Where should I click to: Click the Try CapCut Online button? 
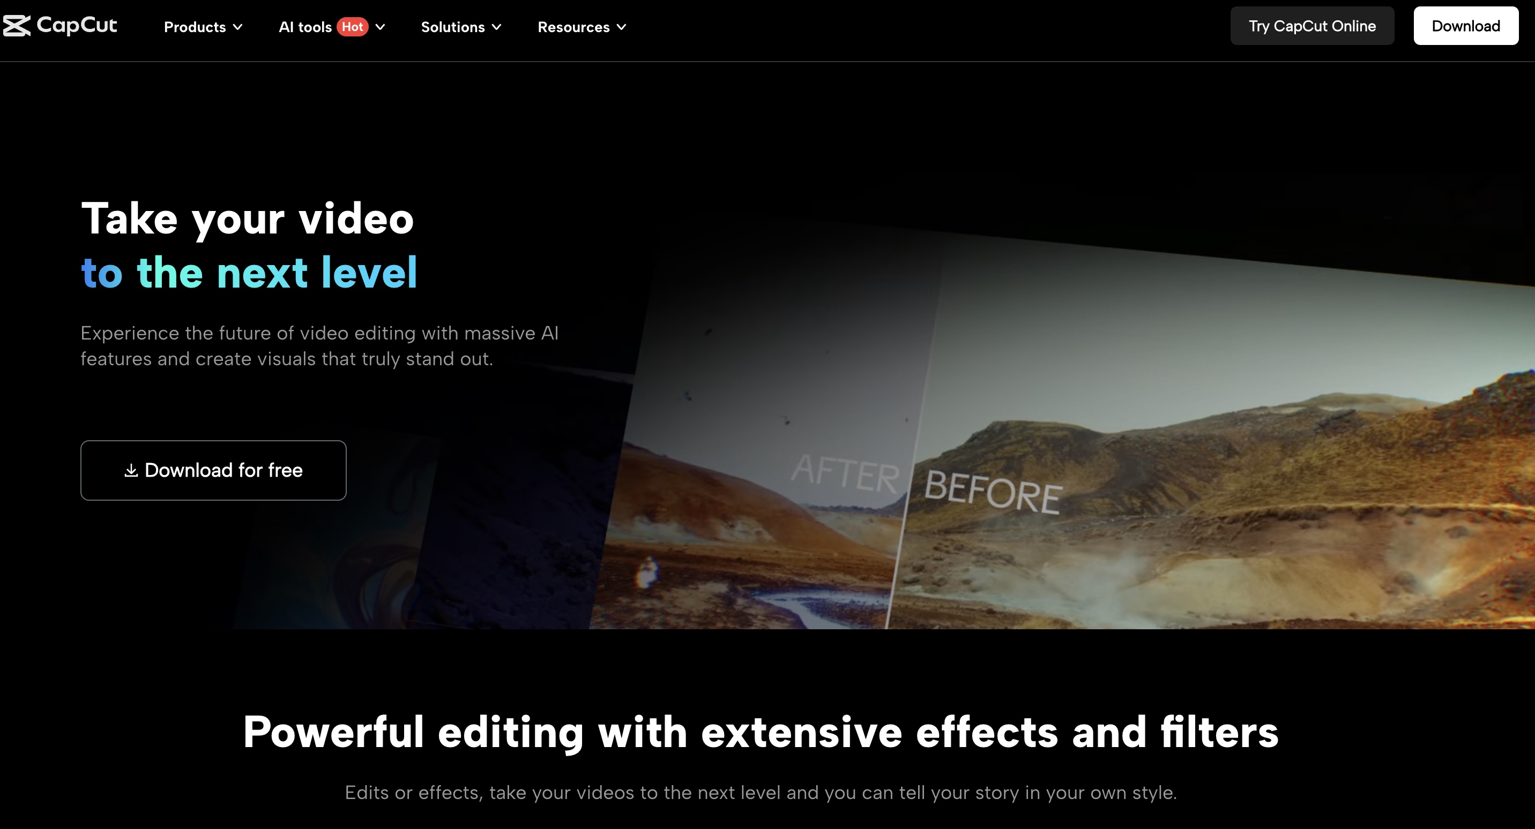(x=1312, y=26)
